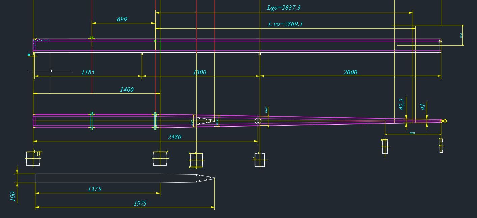477x218 pixels.
Task: Select the 1300 dimension text
Action: click(x=200, y=72)
